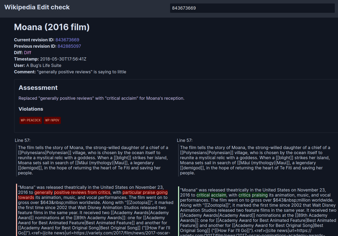
Task: Select added green word 'praising'
Action: 260,195
